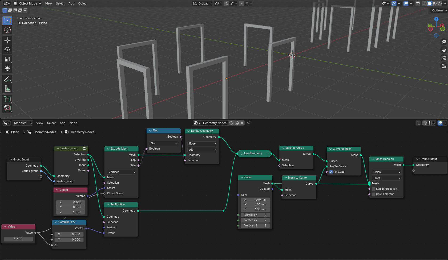Enable Self Intersection in Mesh Boolean
Image resolution: width=448 pixels, height=260 pixels.
[x=374, y=189]
